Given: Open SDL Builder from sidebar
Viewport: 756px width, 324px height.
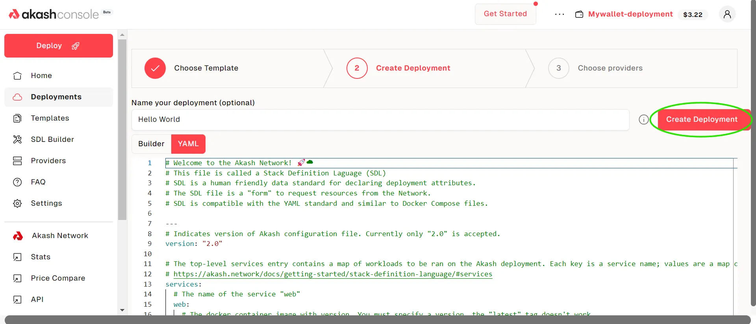Looking at the screenshot, I should pyautogui.click(x=52, y=140).
